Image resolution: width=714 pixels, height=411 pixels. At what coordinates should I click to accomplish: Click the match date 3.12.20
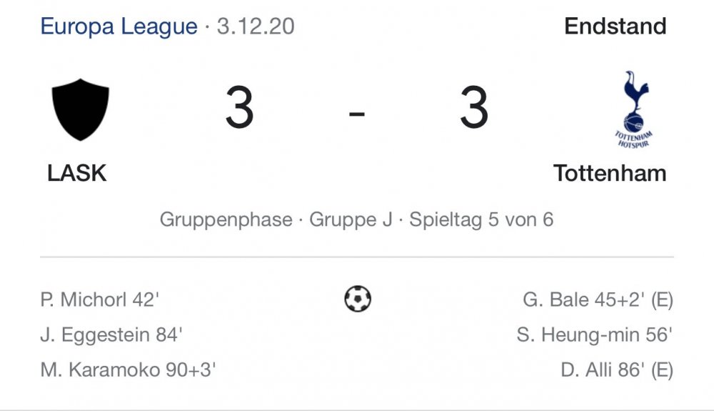[x=256, y=26]
